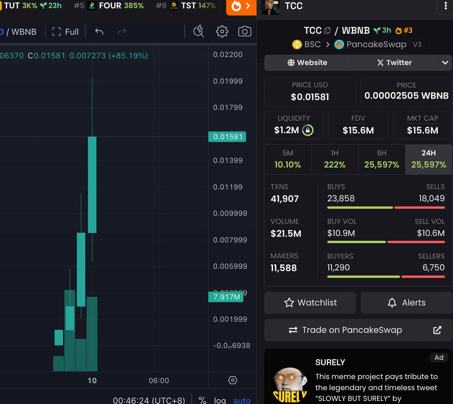This screenshot has height=404, width=453.
Task: Click the 0.01581 current price axis label
Action: (227, 137)
